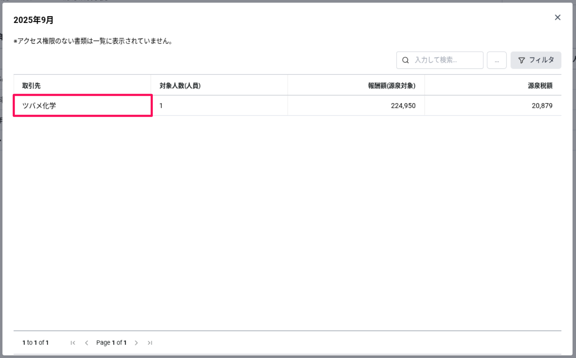Go to next page arrow

[x=136, y=343]
